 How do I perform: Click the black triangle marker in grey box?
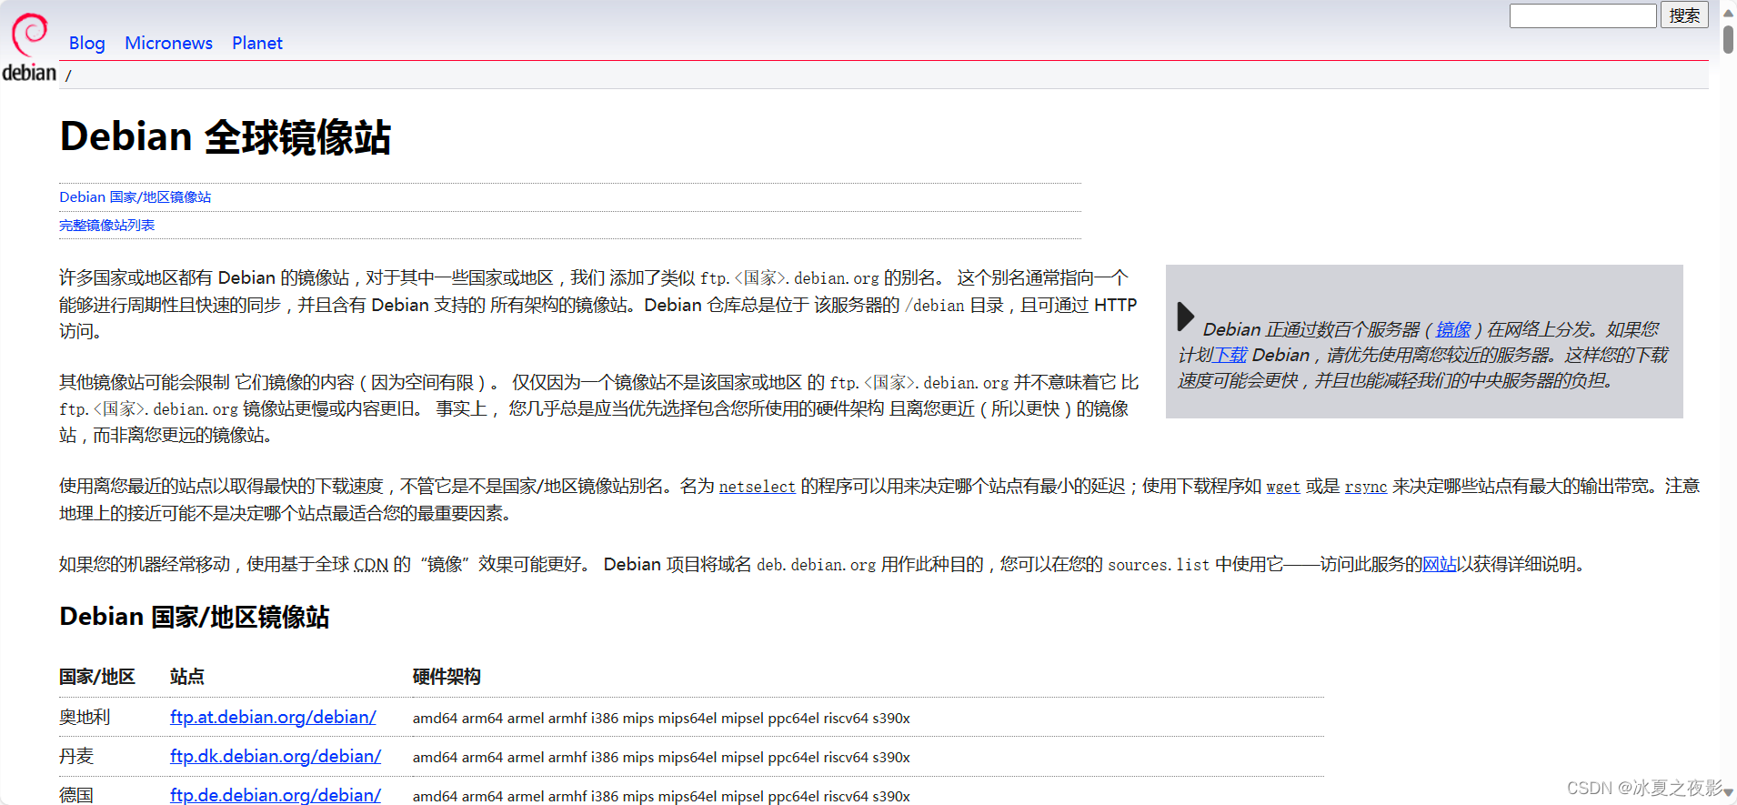coord(1185,317)
